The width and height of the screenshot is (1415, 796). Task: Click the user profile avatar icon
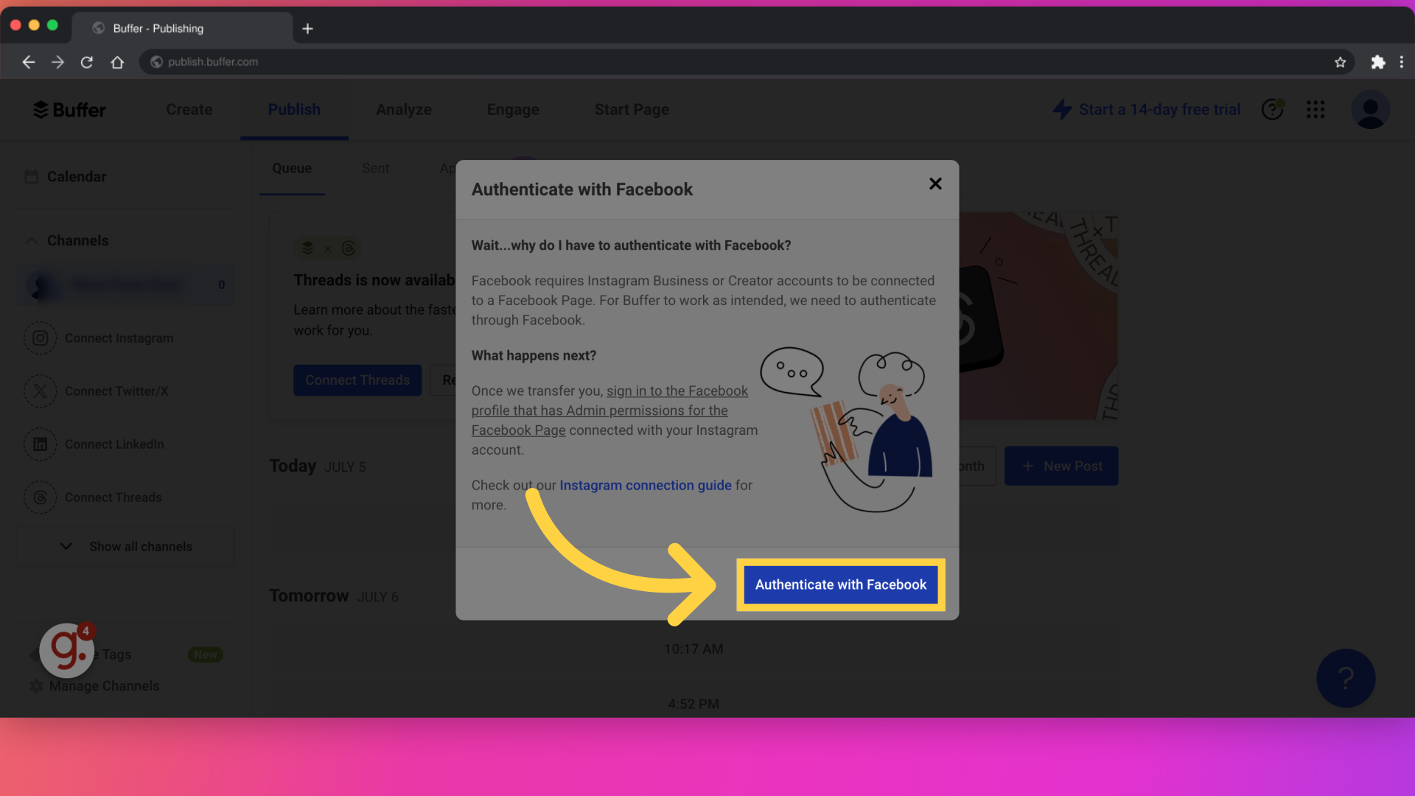tap(1370, 109)
